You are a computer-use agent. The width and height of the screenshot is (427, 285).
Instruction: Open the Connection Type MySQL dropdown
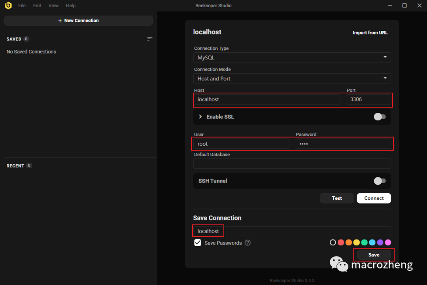click(292, 57)
